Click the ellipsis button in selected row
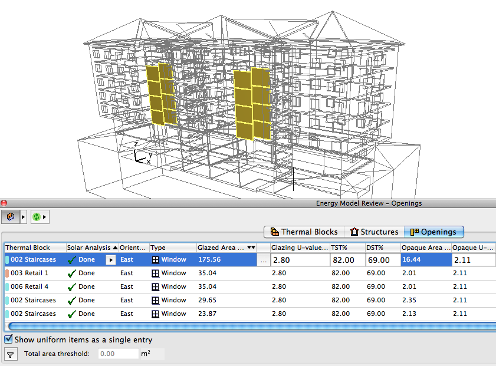 [264, 260]
